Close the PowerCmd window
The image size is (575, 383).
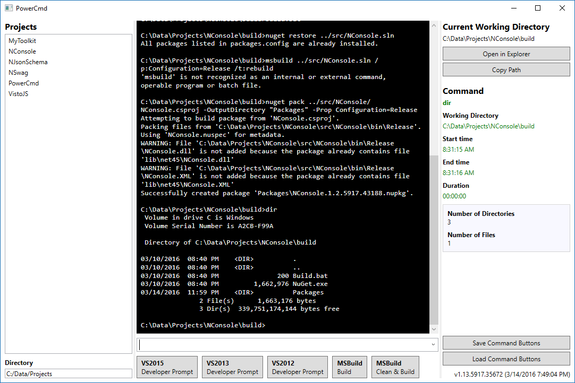pos(562,8)
